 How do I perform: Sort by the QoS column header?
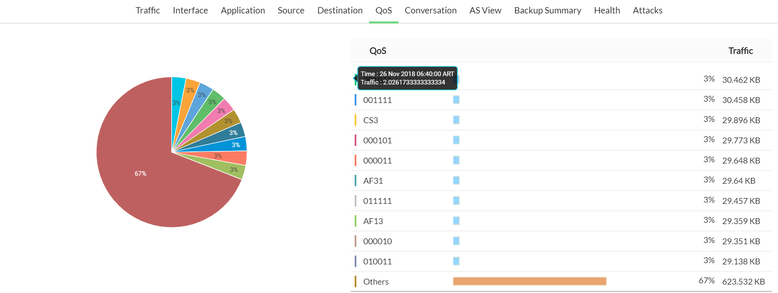coord(377,51)
